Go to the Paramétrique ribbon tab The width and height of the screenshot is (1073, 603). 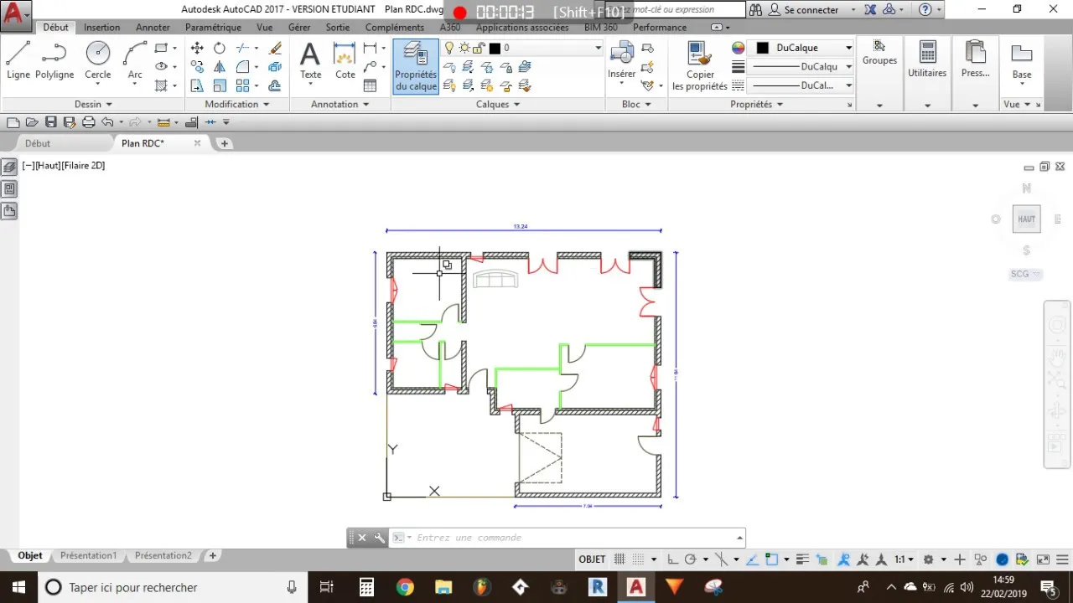[x=213, y=28]
